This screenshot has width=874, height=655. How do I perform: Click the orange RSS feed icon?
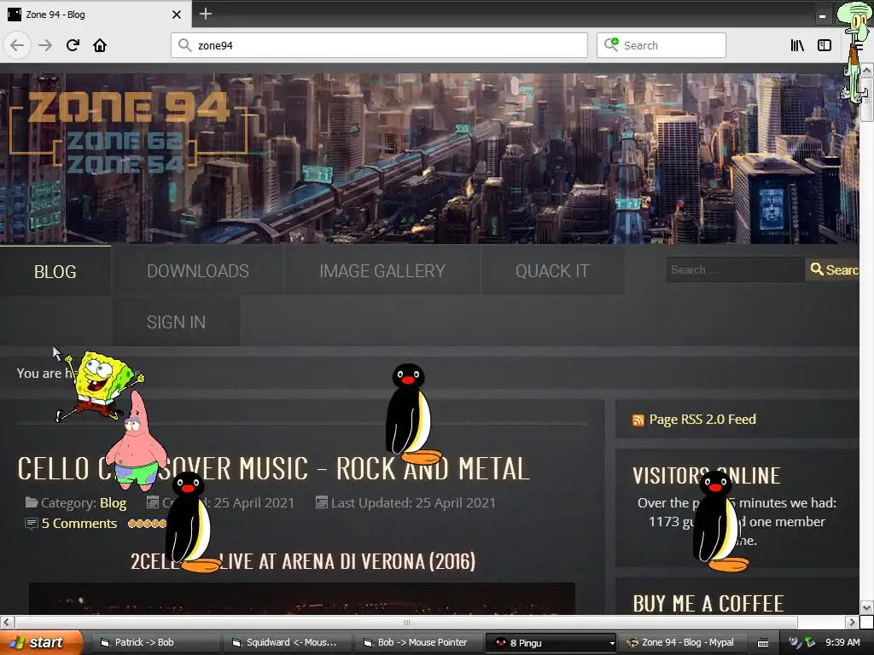point(638,420)
